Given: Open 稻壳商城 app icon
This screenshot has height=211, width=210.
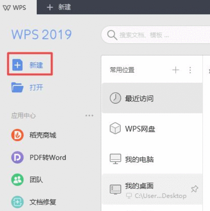Looking at the screenshot, I should tap(17, 135).
